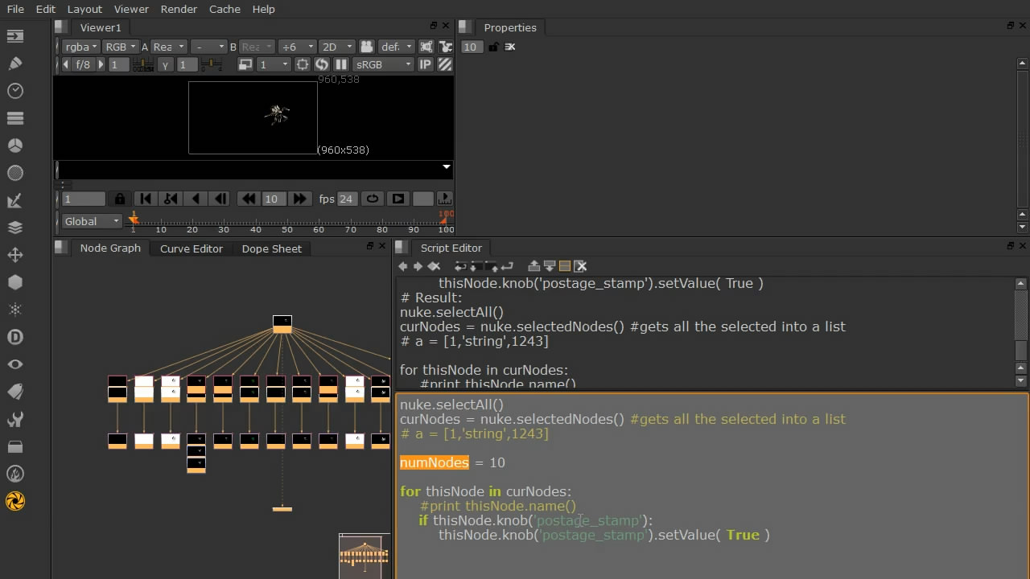This screenshot has height=579, width=1030.
Task: Click the Node Graph navigator thumbnail
Action: click(365, 555)
